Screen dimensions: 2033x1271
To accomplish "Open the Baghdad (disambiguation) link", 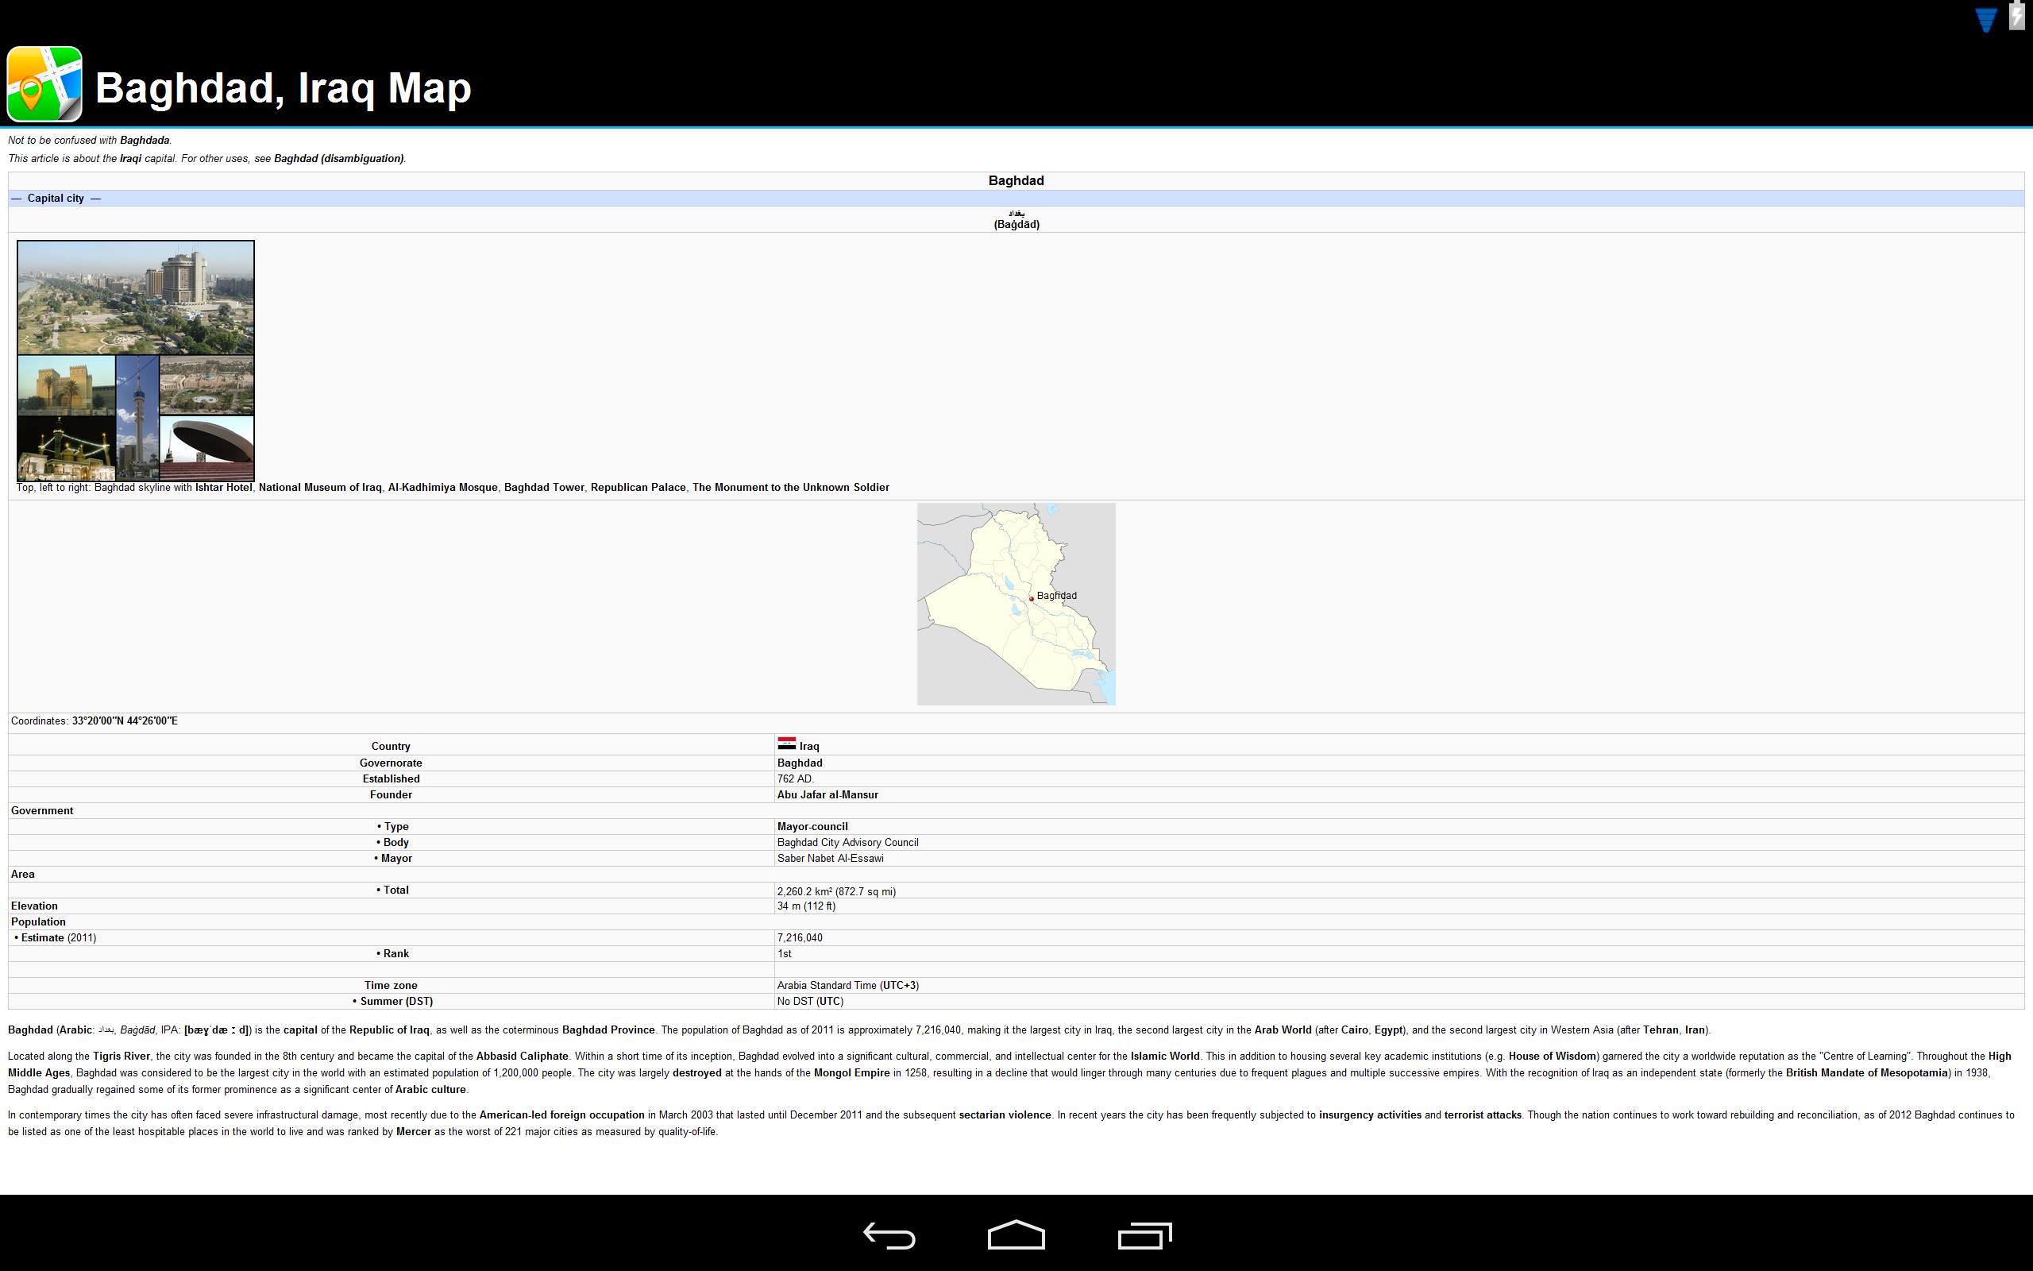I will pos(339,158).
